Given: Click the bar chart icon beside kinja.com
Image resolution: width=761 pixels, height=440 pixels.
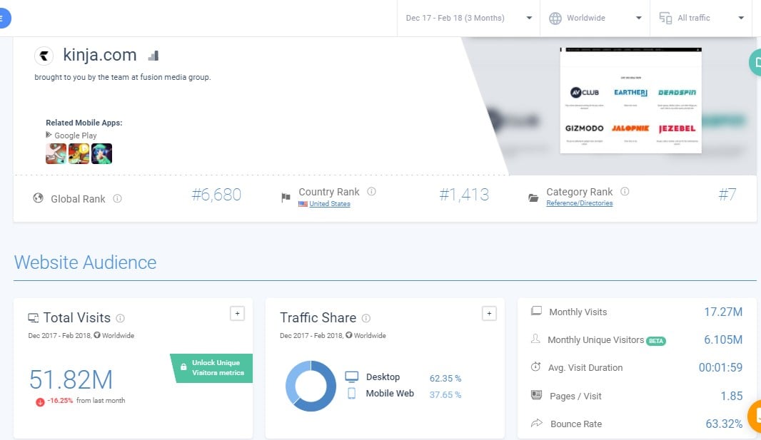Looking at the screenshot, I should click(153, 56).
